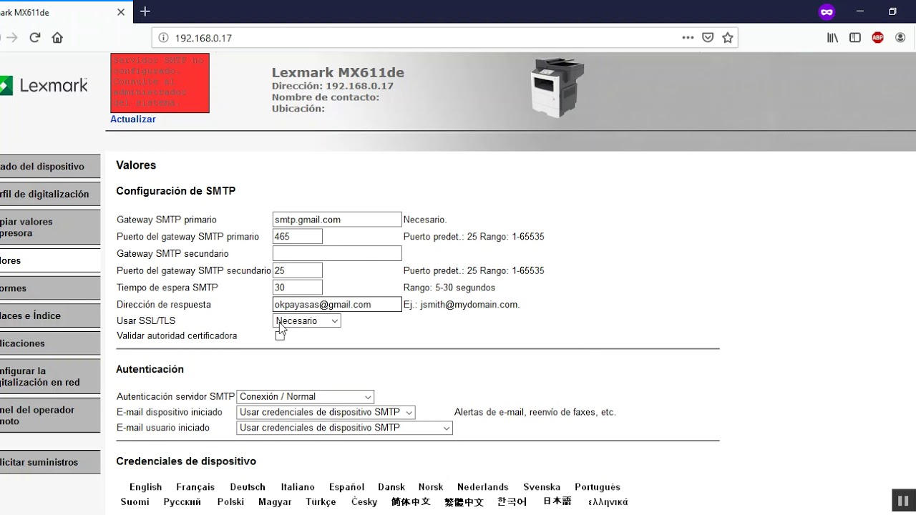Click Puerto del gateway SMTP secundario field

[298, 270]
